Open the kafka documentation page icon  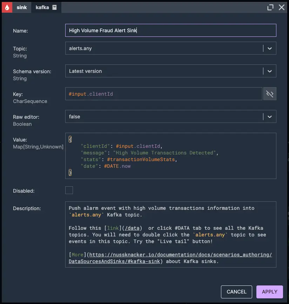click(x=55, y=7)
